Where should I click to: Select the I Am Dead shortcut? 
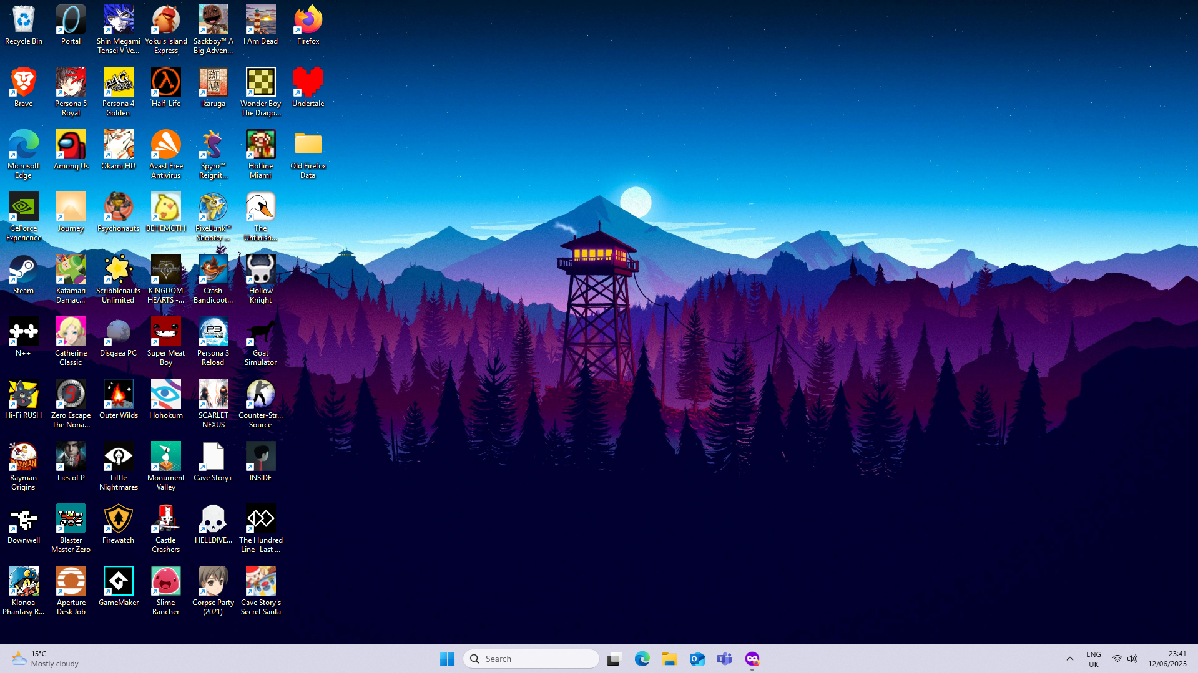tap(261, 20)
